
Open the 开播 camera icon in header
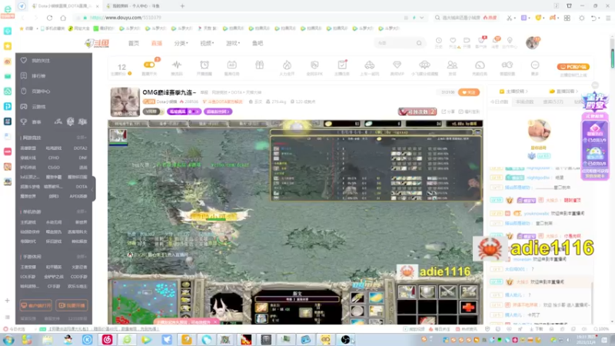467,41
